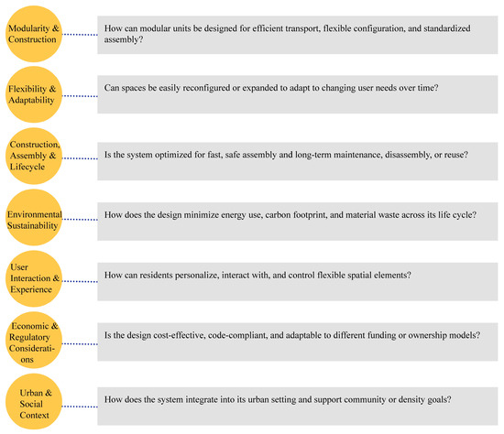Click dotted connector beside Urban & Social Context
The image size is (504, 434).
80,407
